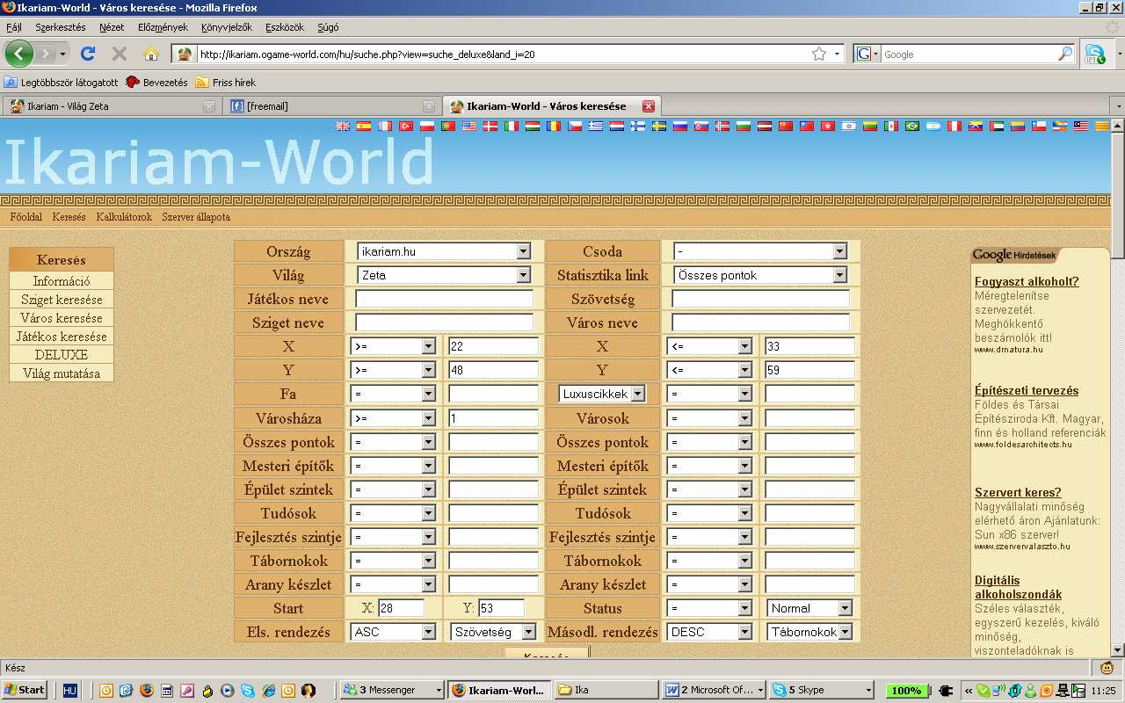The height and width of the screenshot is (703, 1125).
Task: Open Játékos keresése in sidebar
Action: point(62,337)
